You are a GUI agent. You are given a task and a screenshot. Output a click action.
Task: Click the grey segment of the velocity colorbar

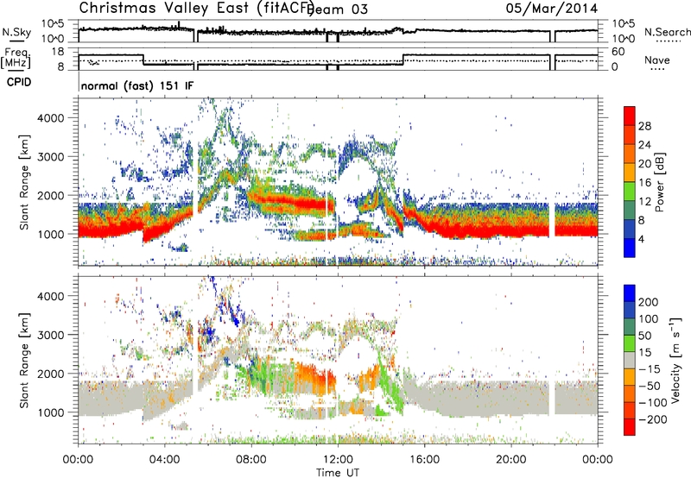tap(630, 360)
